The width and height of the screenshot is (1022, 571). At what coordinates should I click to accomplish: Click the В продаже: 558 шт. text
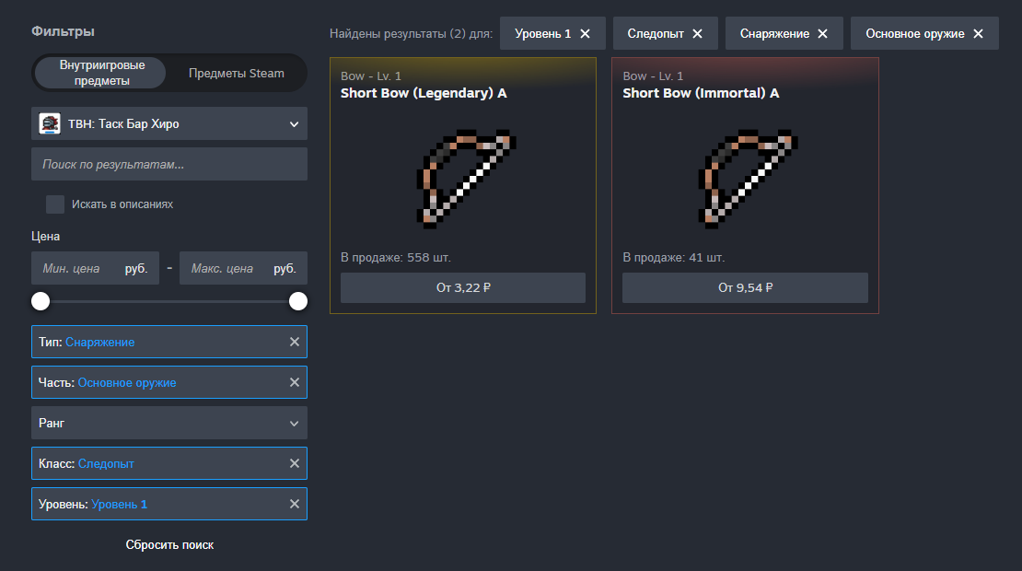(396, 258)
